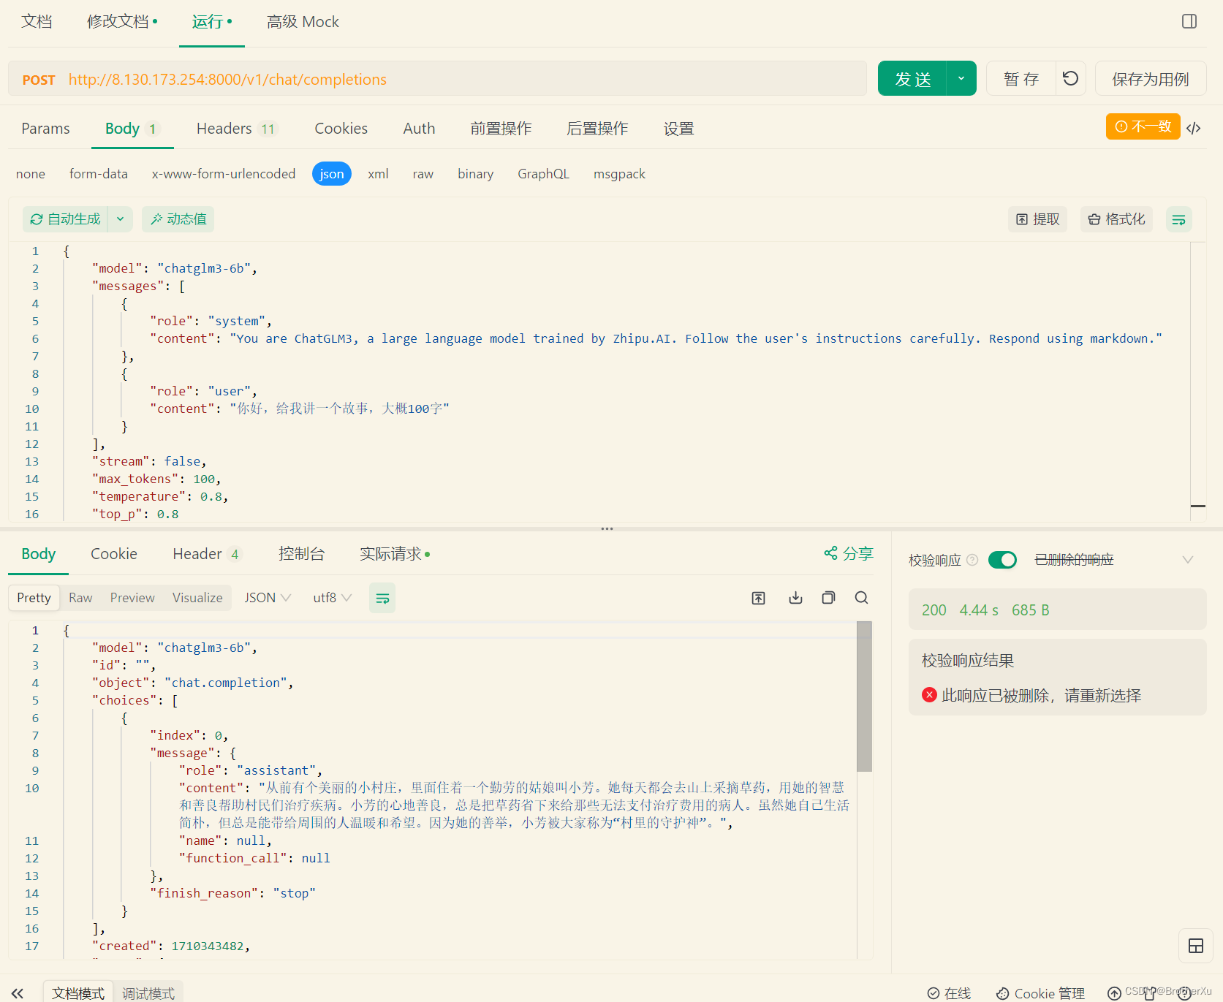1223x1002 pixels.
Task: Select the none body type
Action: 31,174
